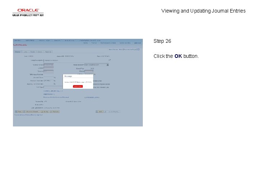Image resolution: width=259 pixels, height=194 pixels.
Task: Click the Help link
Action: click(121, 50)
